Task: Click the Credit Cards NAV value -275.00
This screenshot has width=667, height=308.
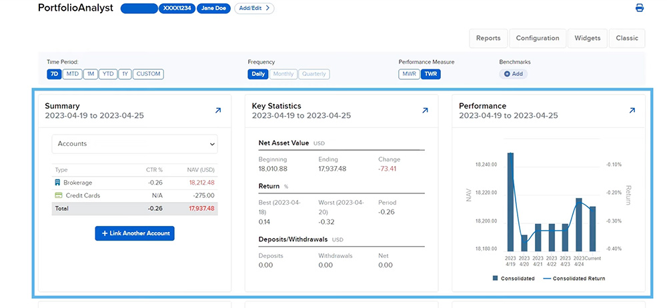Action: 203,195
